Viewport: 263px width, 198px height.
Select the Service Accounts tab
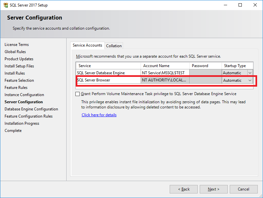(87, 45)
